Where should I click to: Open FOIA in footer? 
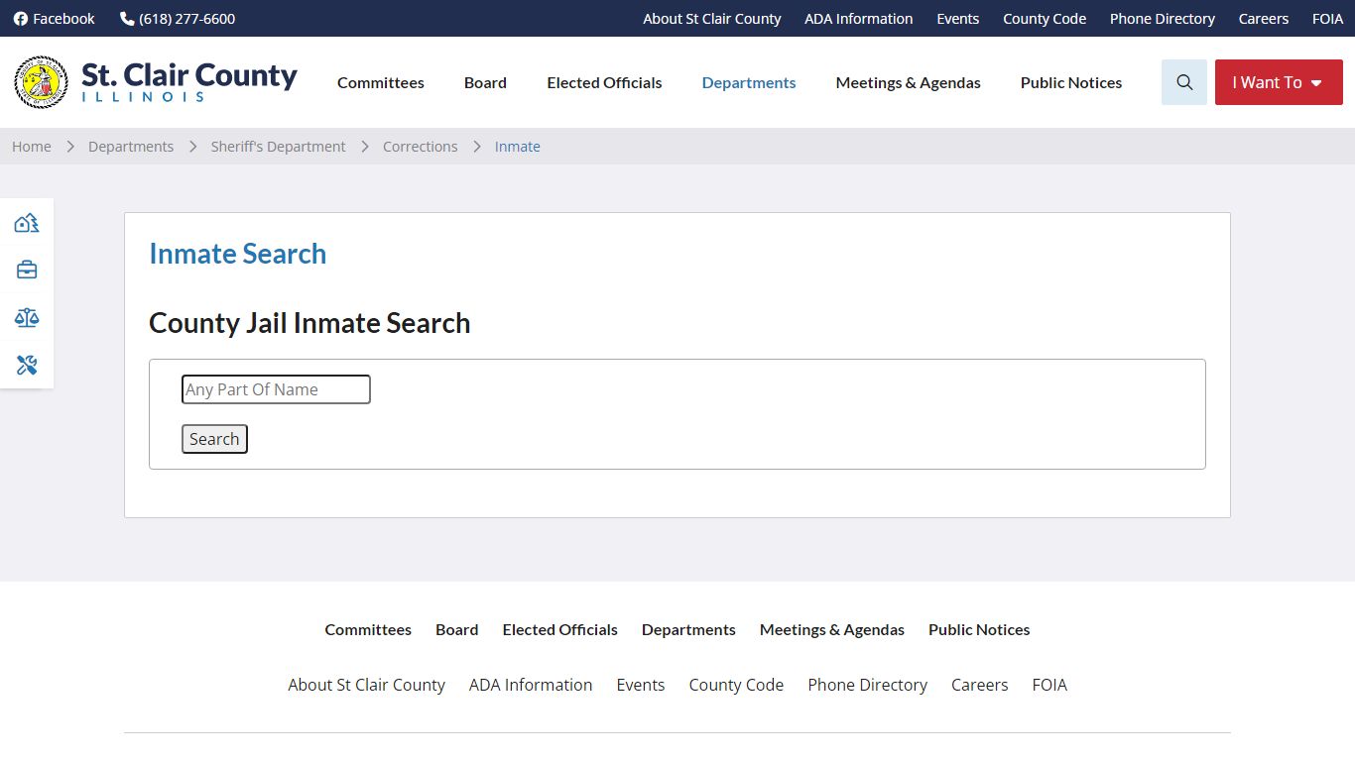pos(1049,685)
